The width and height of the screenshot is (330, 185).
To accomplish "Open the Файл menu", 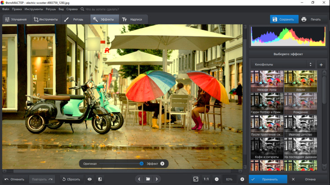I will [5, 9].
